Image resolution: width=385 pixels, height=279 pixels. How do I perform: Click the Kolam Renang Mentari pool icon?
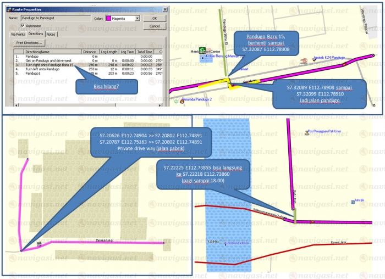tap(202, 57)
